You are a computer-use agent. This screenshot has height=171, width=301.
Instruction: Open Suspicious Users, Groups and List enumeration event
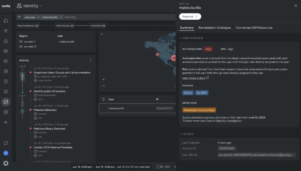[x=62, y=72]
